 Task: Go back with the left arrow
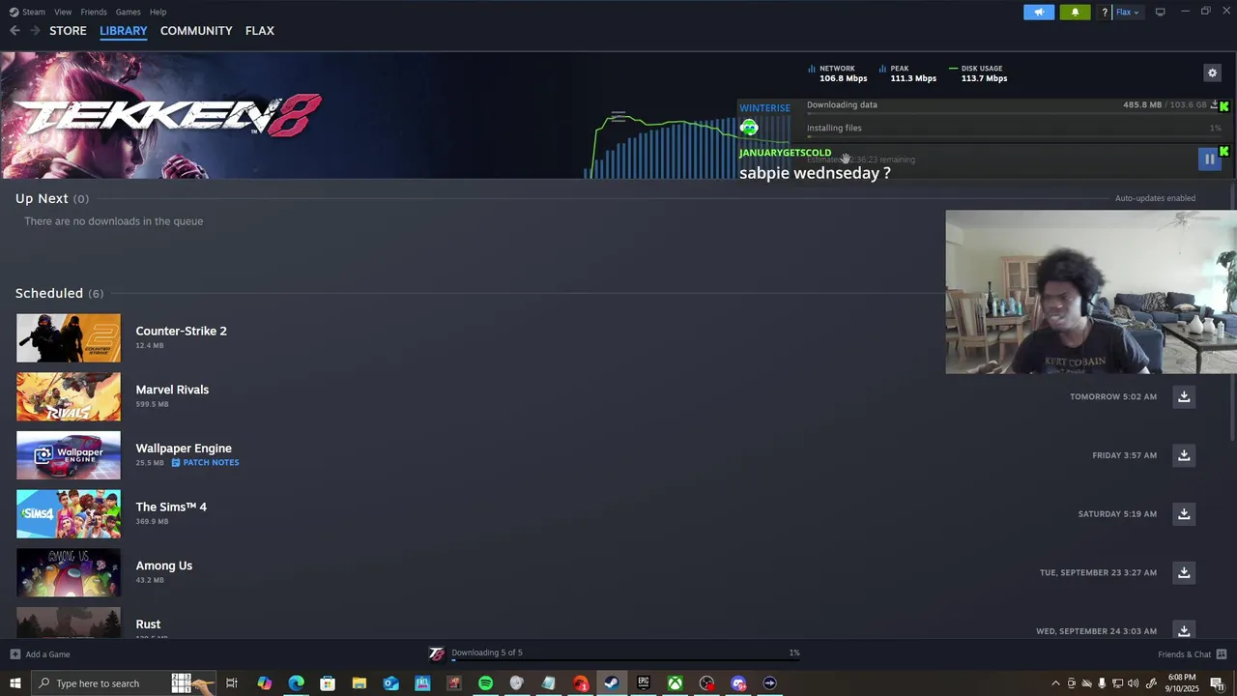coord(14,31)
